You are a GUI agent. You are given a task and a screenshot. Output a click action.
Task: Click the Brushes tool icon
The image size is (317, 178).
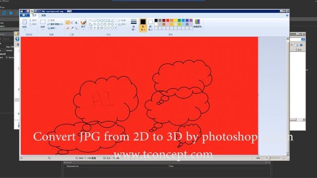pos(83,22)
